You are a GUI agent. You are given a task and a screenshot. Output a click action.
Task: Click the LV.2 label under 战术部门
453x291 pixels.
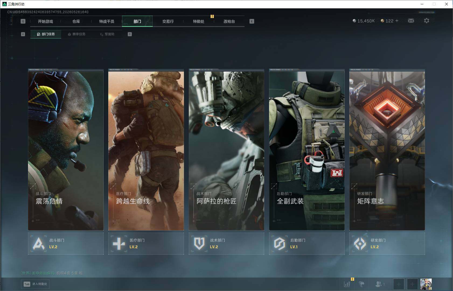pyautogui.click(x=214, y=247)
